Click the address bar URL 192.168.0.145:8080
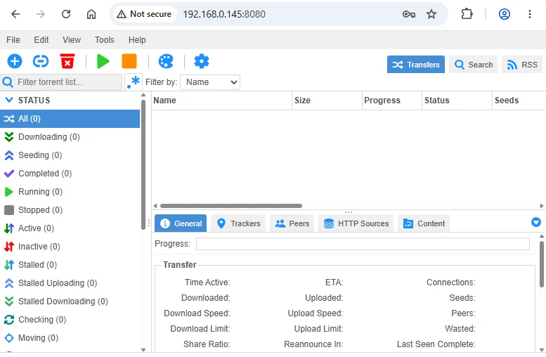This screenshot has width=546, height=357. tap(224, 14)
